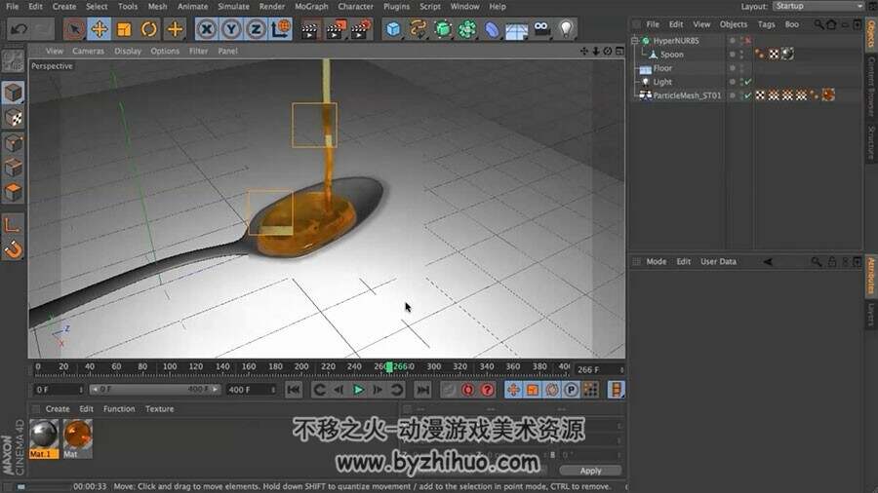Toggle world coordinate system icon
The width and height of the screenshot is (878, 493).
(x=281, y=29)
